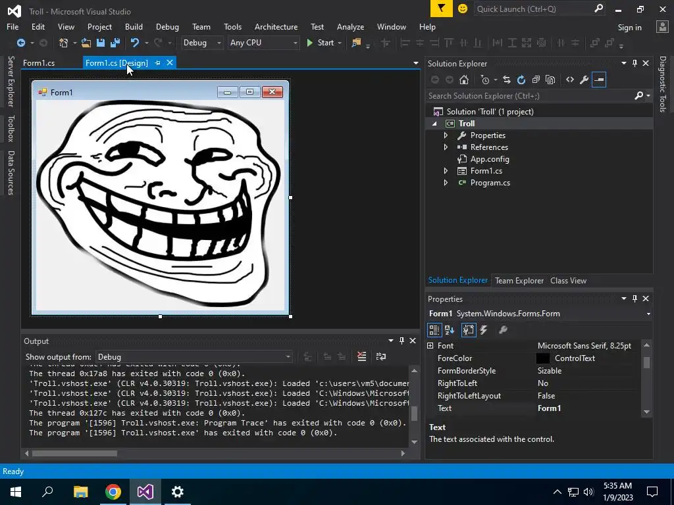This screenshot has height=505, width=674.
Task: Show All Files in Solution Explorer
Action: (x=550, y=80)
